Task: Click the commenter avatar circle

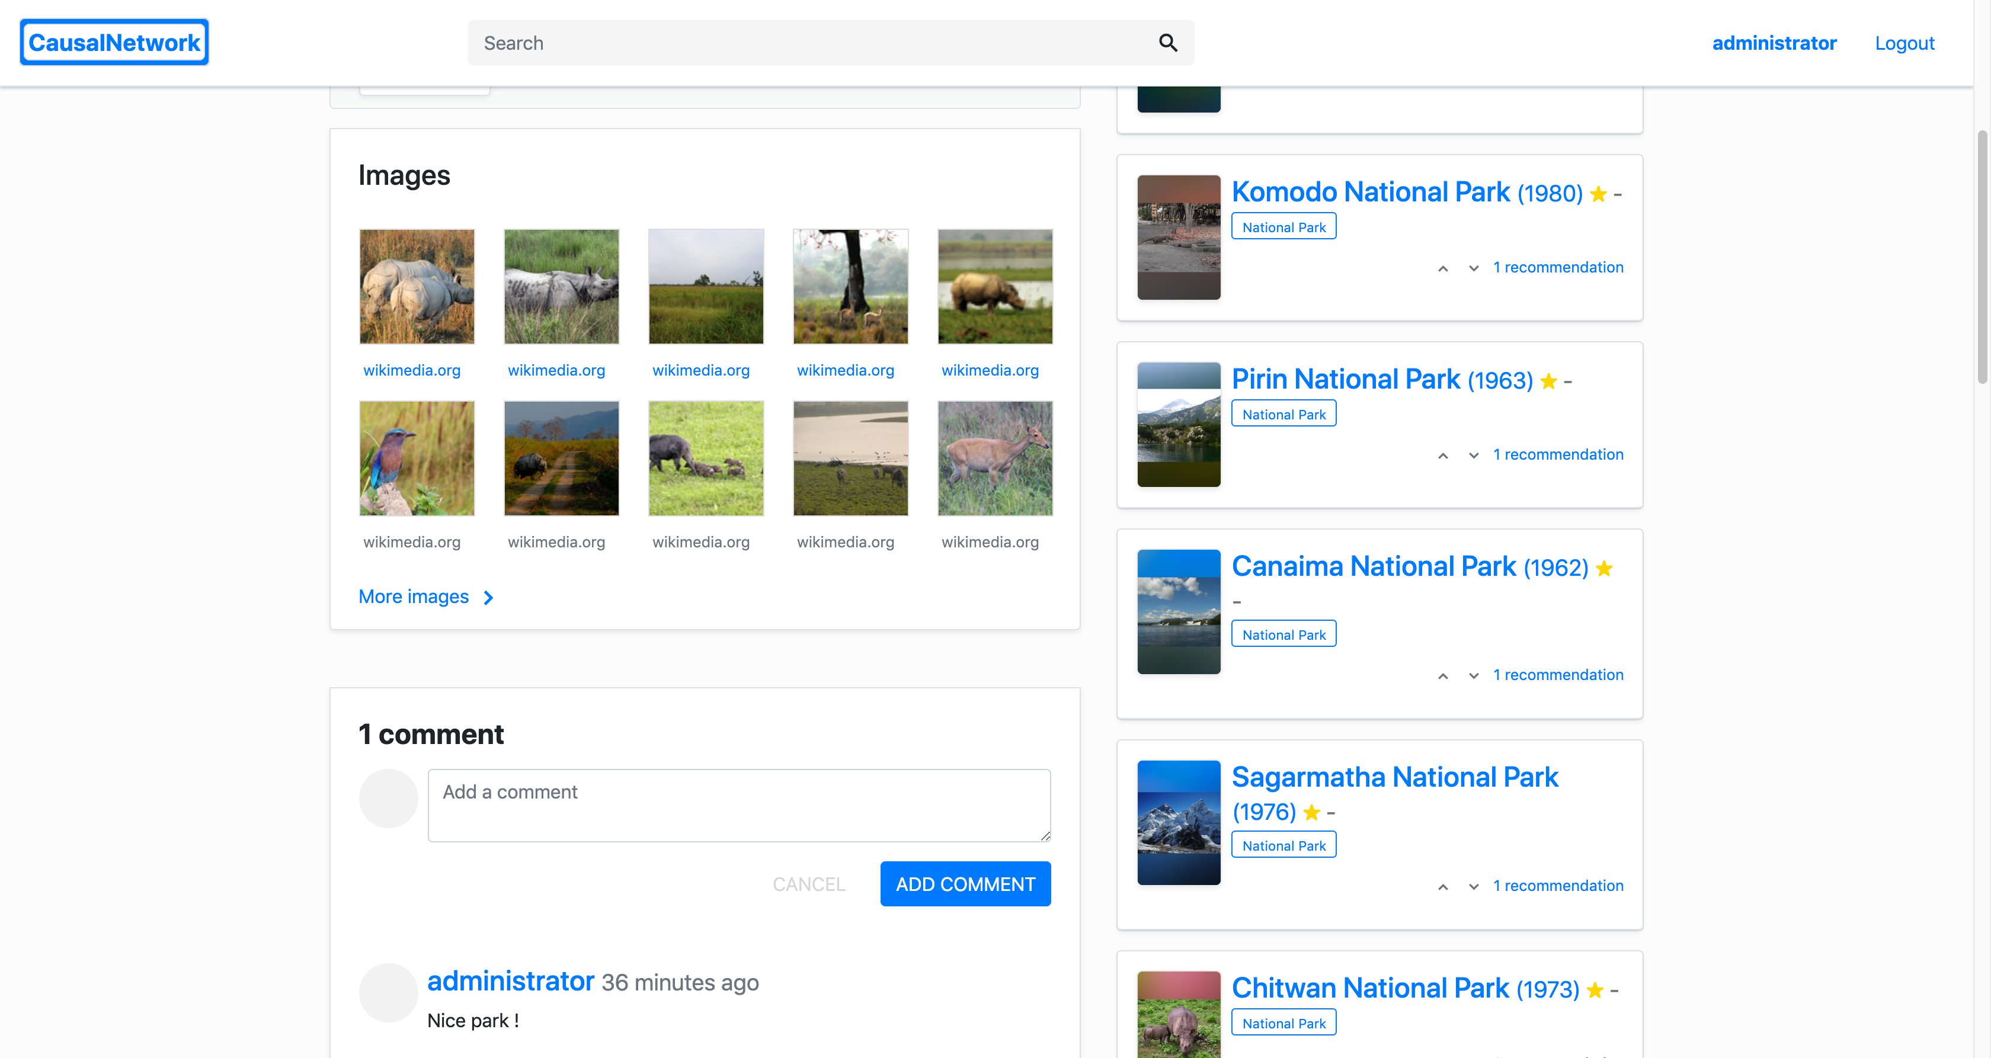Action: [x=388, y=992]
